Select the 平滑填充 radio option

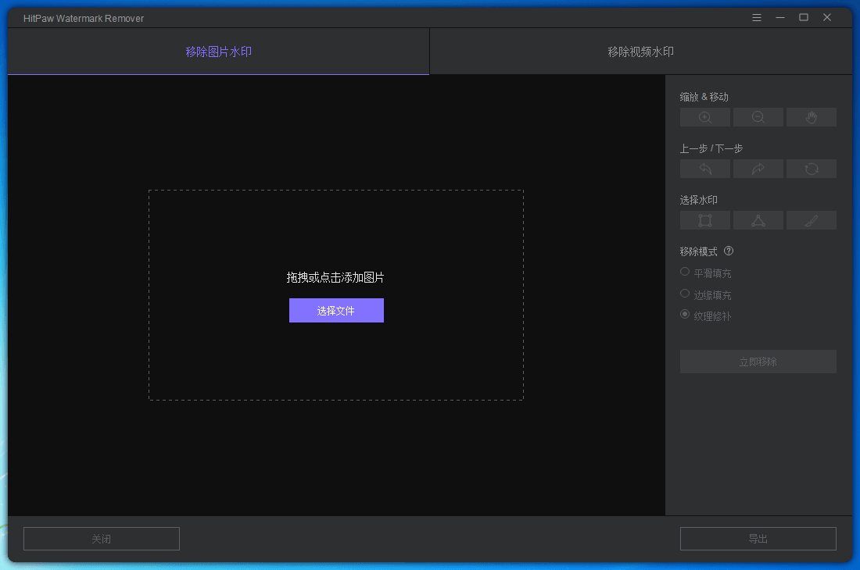(685, 273)
